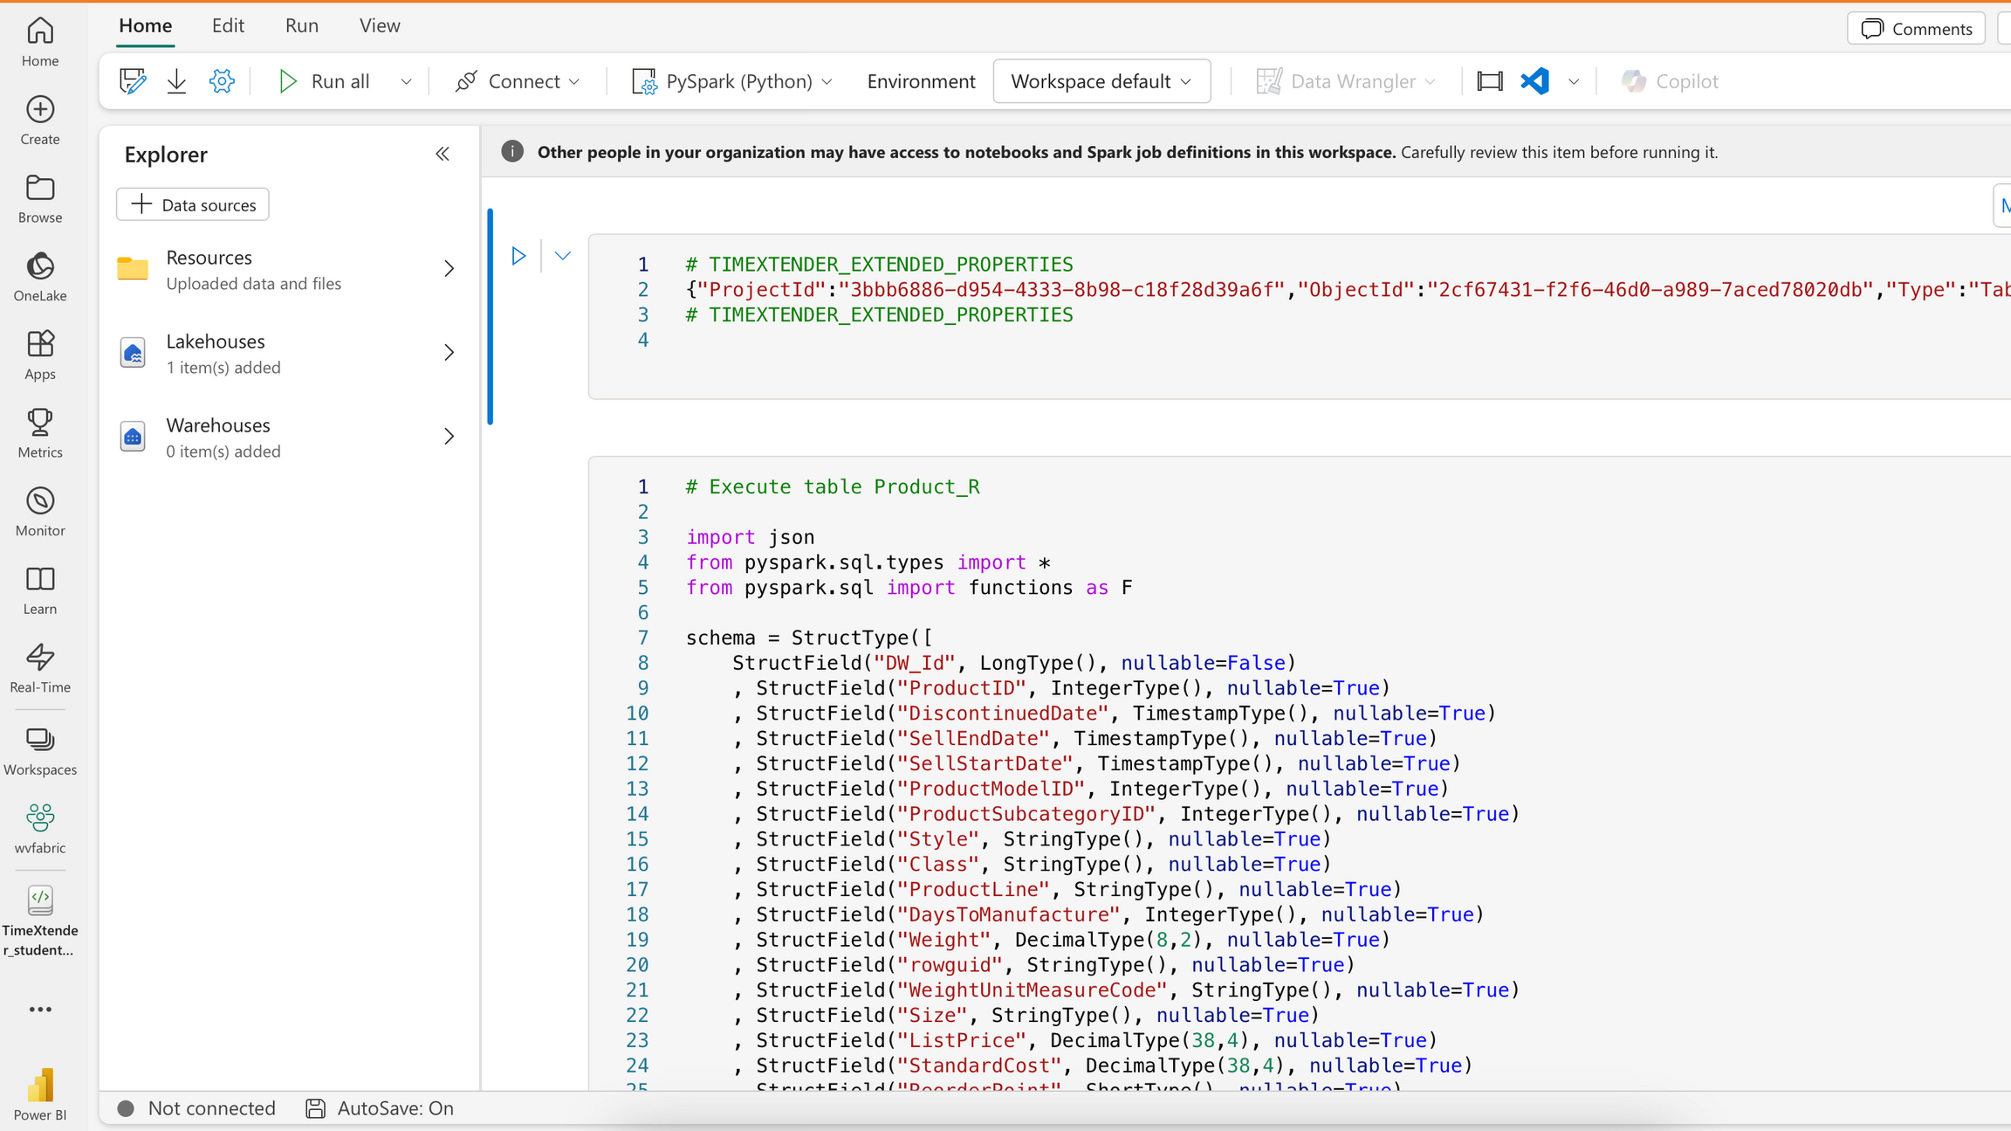Expand the Lakehouses section
Screen dimensions: 2011x1131
(x=449, y=353)
